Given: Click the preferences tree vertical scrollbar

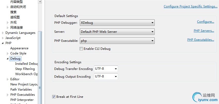Looking at the screenshot, I should pyautogui.click(x=40, y=67).
